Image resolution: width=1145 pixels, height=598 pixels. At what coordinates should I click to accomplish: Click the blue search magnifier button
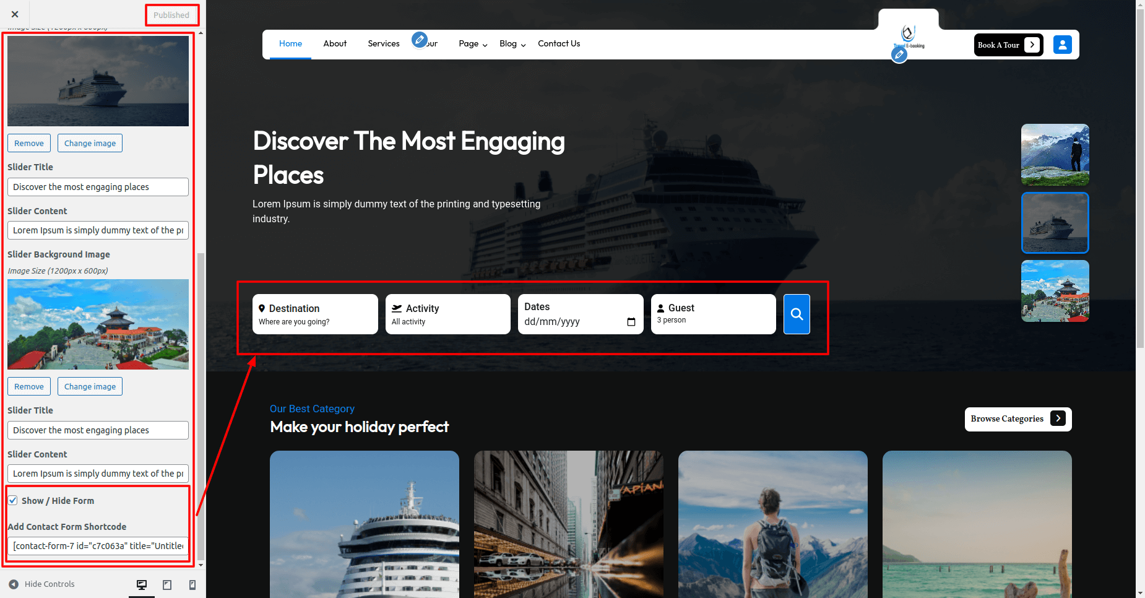pos(797,314)
